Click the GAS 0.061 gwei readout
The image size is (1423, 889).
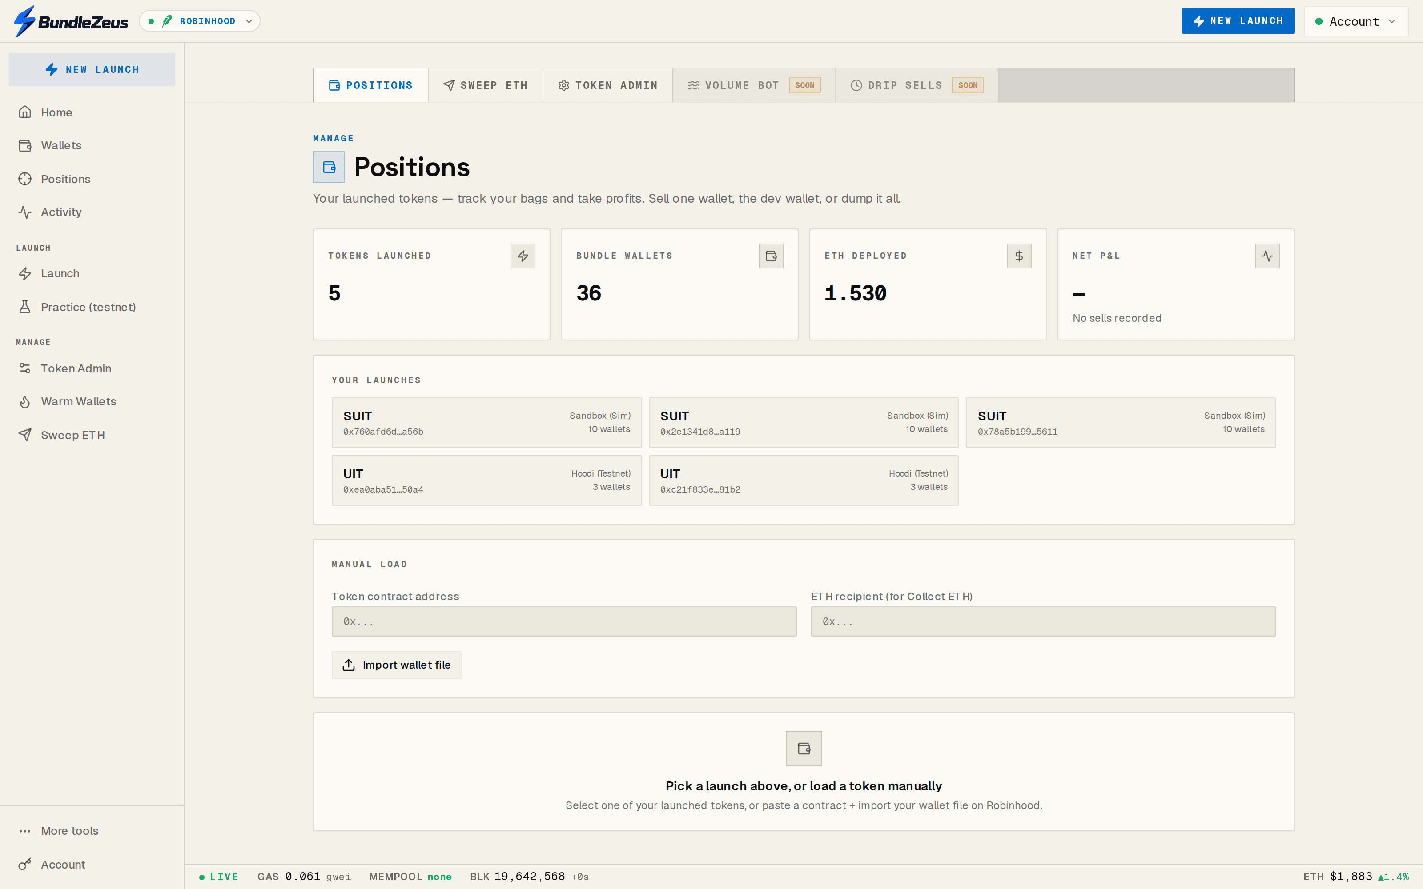pyautogui.click(x=304, y=877)
